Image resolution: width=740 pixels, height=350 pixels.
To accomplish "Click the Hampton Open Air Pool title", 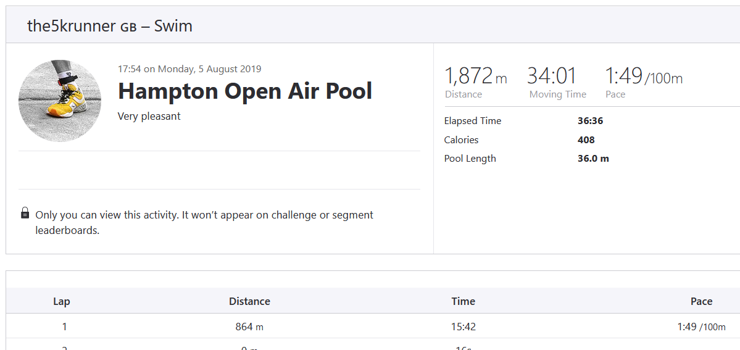I will pyautogui.click(x=245, y=91).
